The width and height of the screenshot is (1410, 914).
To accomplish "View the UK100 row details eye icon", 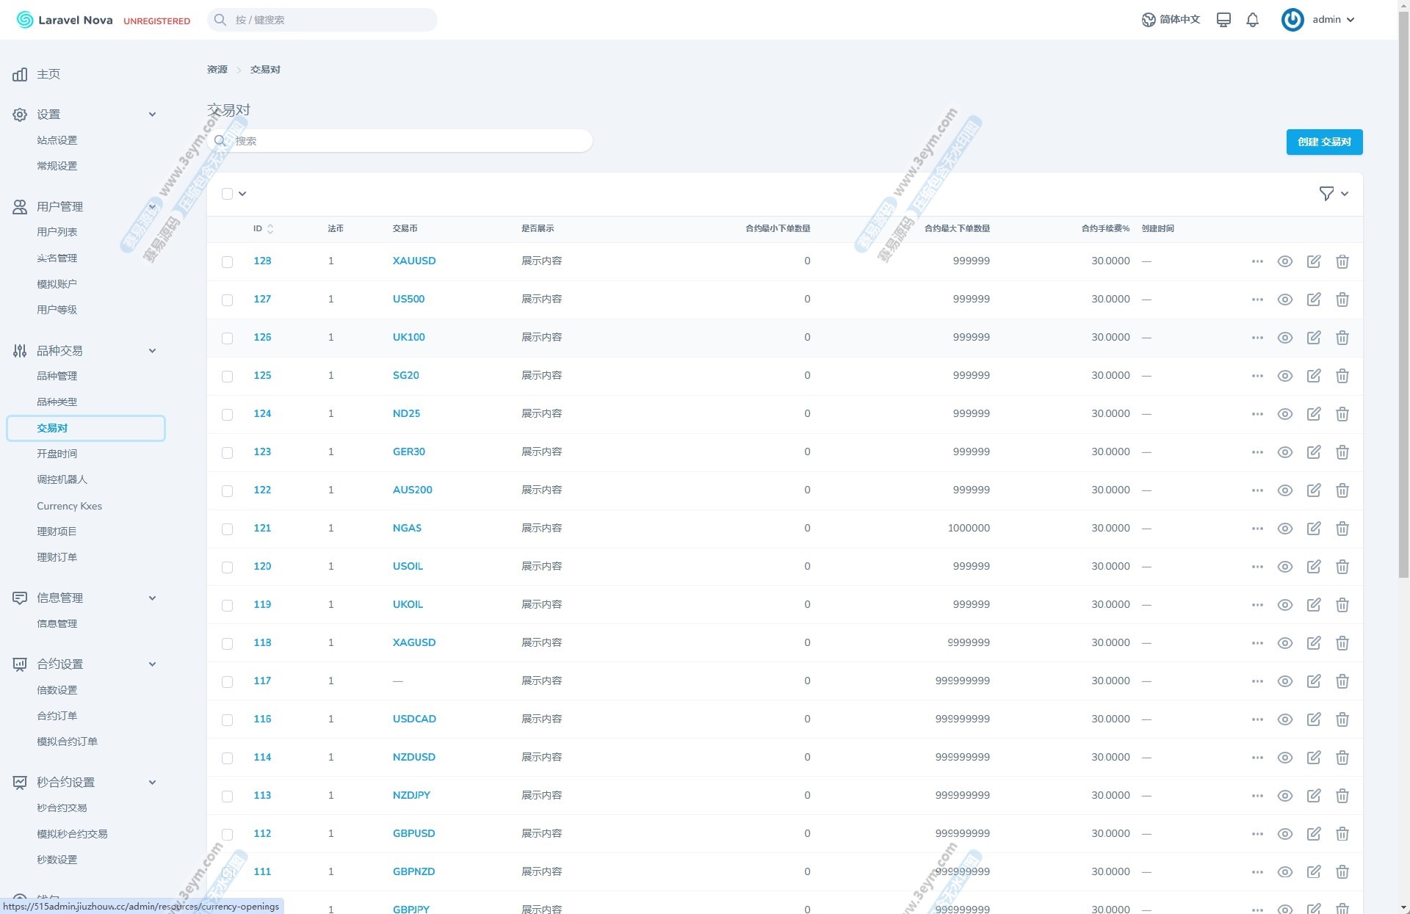I will point(1284,338).
